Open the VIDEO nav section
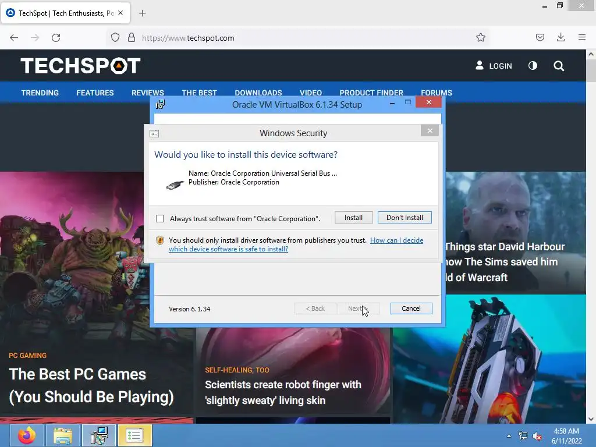Viewport: 596px width, 447px height. click(311, 93)
